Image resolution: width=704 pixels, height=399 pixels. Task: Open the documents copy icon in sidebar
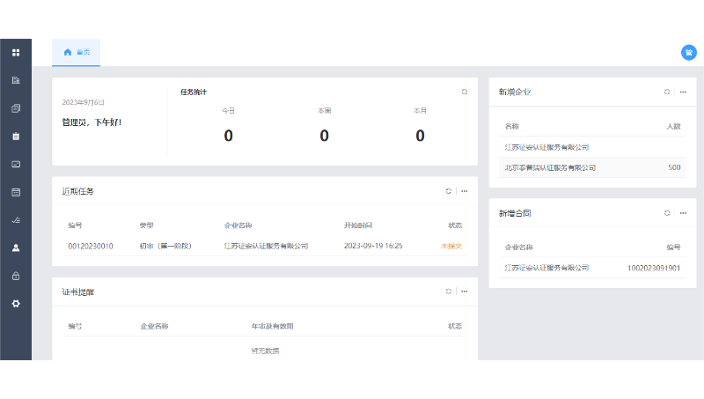[x=16, y=108]
